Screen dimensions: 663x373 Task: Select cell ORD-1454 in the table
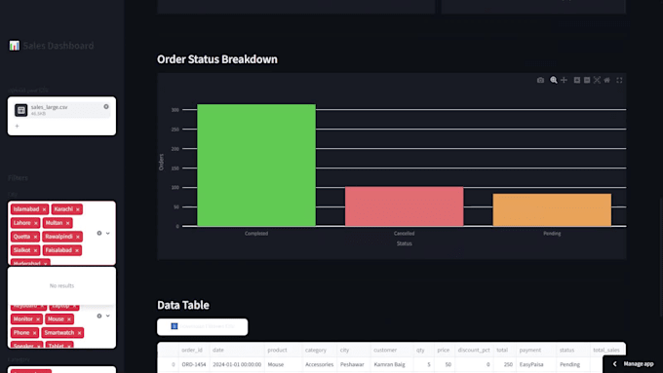click(x=194, y=364)
